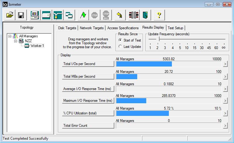This screenshot has height=143, width=234.
Task: Reset workers with the yellow arrow
Action: pos(120,15)
